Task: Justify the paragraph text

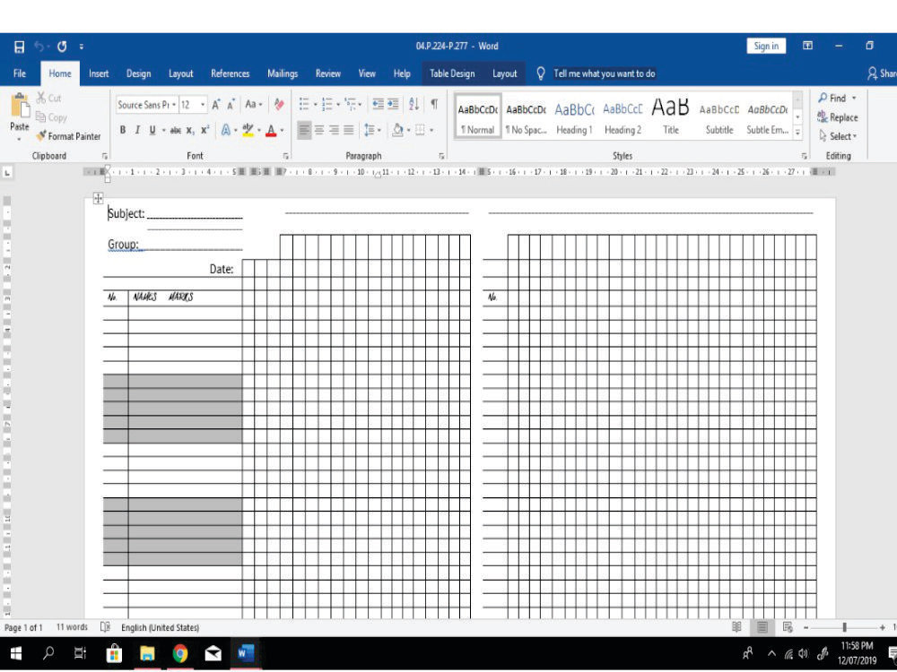Action: (348, 130)
